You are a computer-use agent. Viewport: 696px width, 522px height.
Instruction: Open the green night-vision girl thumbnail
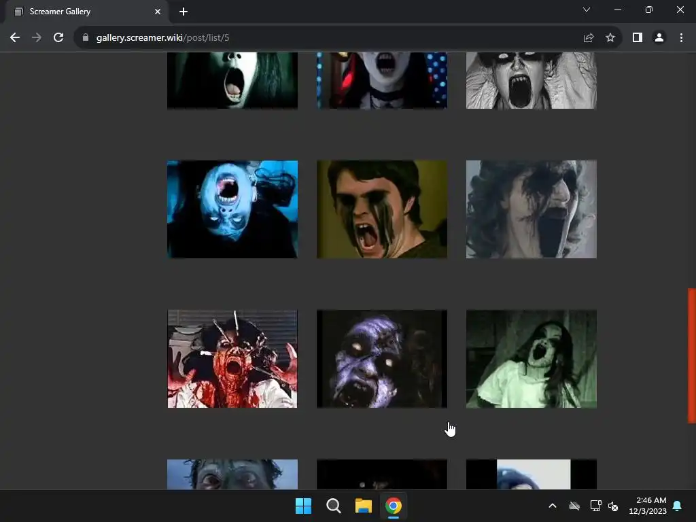(532, 359)
